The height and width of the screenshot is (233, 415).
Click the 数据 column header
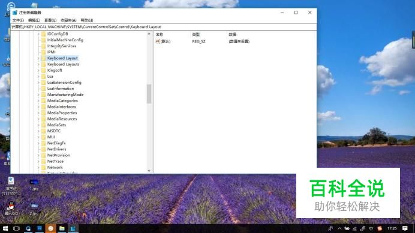pyautogui.click(x=232, y=34)
